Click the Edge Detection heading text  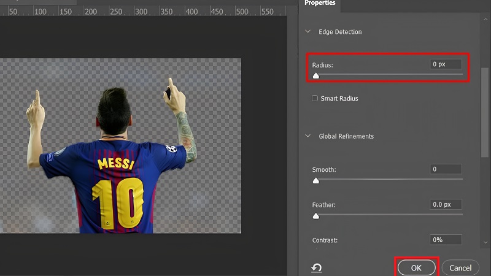pyautogui.click(x=340, y=32)
